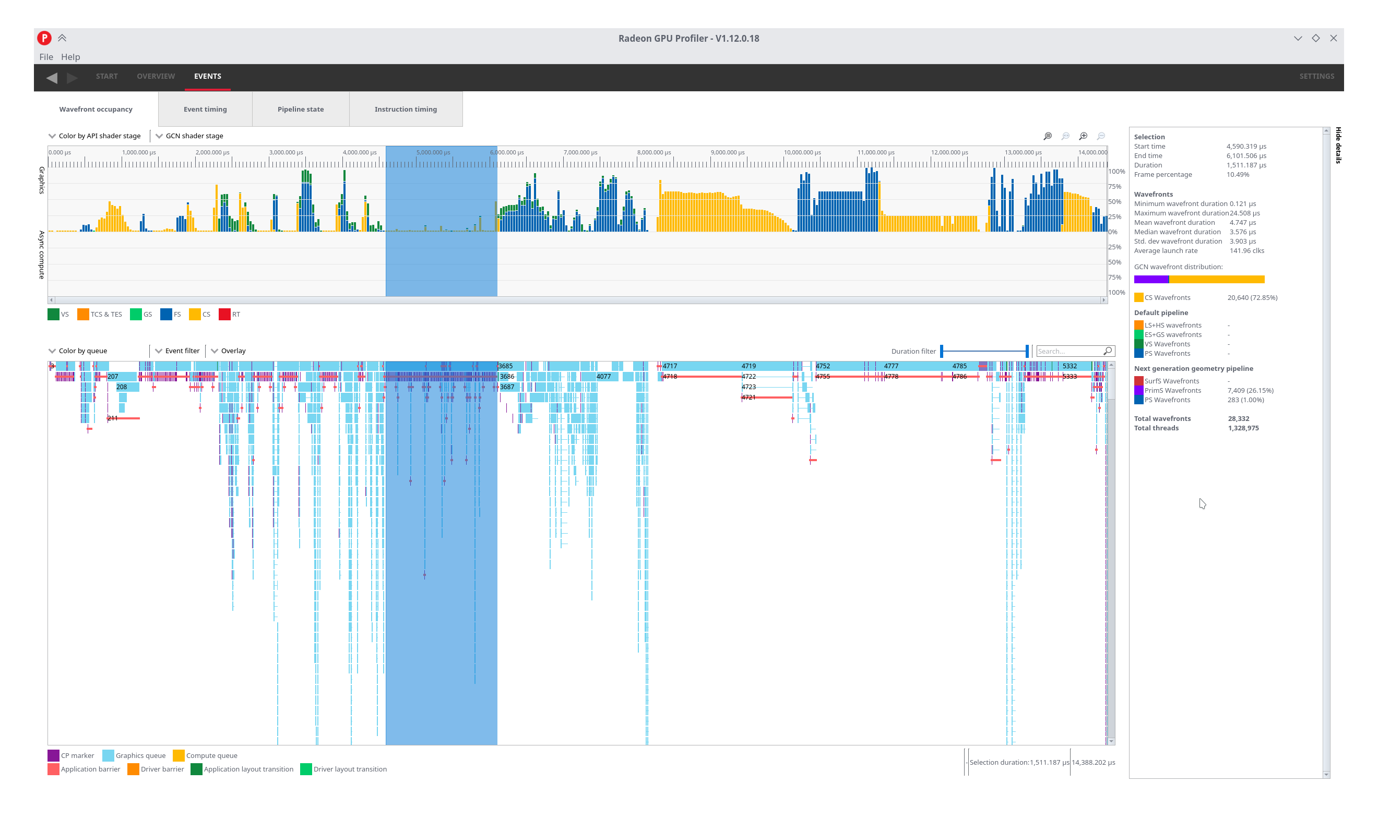Open SETTINGS in the top bar
Screen dimensions: 1378x819
1316,76
